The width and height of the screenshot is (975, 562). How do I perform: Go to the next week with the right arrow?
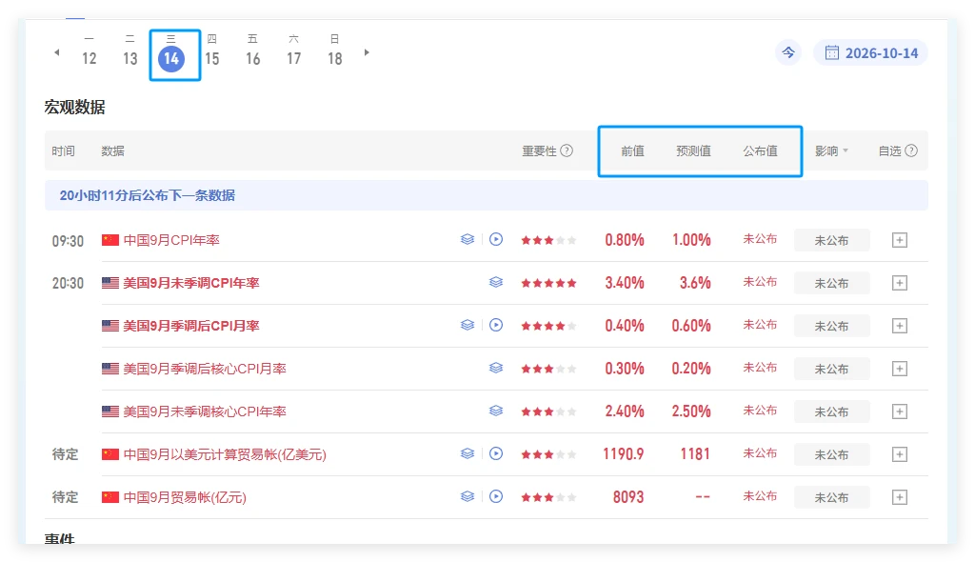367,53
